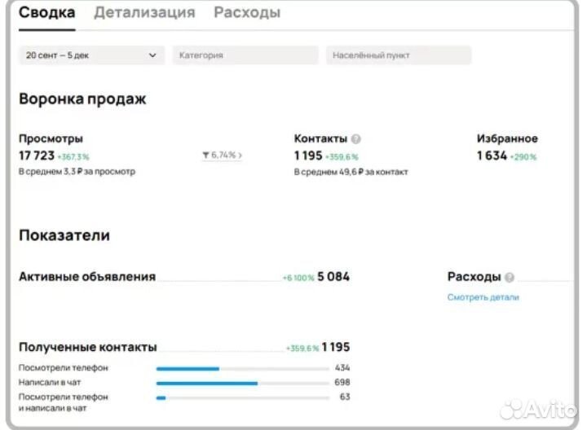Click the Активные объявления label
This screenshot has width=587, height=430.
pyautogui.click(x=87, y=277)
